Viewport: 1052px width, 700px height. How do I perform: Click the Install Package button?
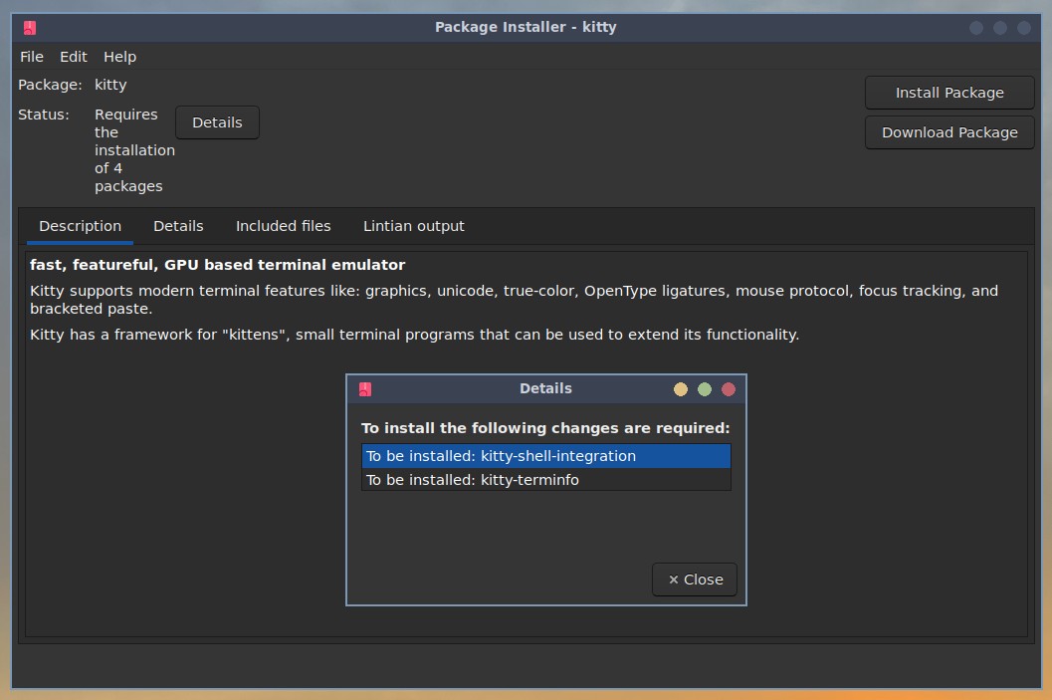(949, 93)
